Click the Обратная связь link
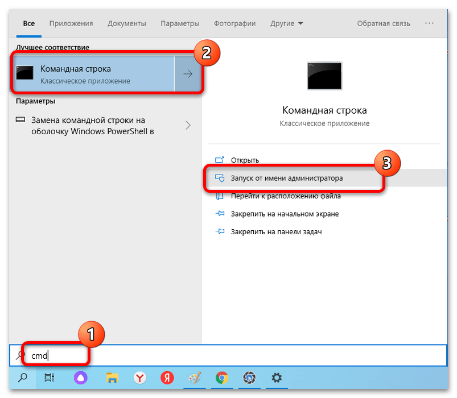Screen dimensions: 457x398 click(x=384, y=23)
